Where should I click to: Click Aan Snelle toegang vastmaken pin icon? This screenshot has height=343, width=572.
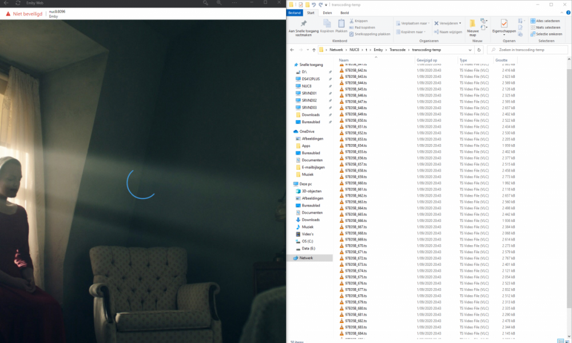[303, 23]
